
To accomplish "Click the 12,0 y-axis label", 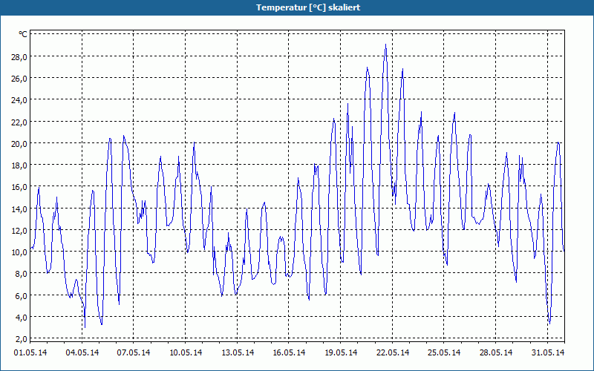I will pyautogui.click(x=19, y=230).
